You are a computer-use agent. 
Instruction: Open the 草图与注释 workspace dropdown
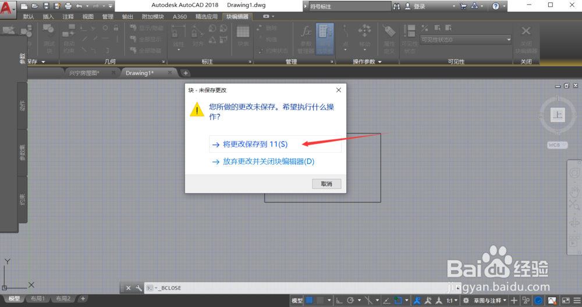(x=489, y=301)
